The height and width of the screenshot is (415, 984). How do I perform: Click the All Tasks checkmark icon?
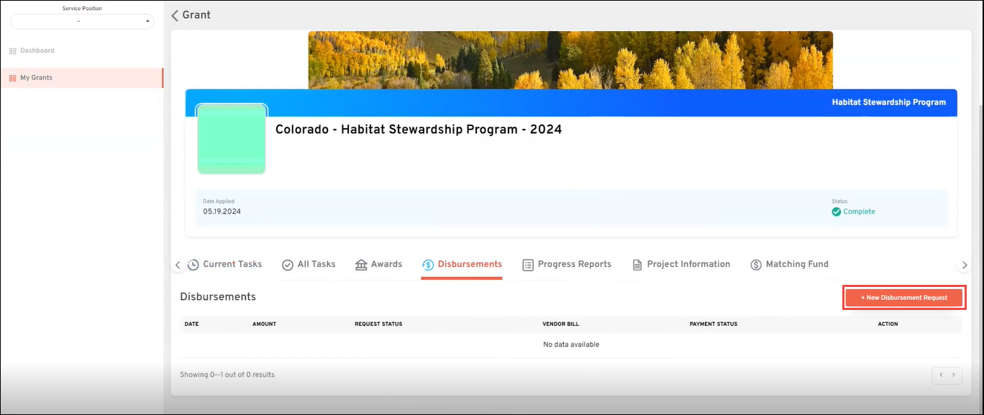pyautogui.click(x=288, y=265)
